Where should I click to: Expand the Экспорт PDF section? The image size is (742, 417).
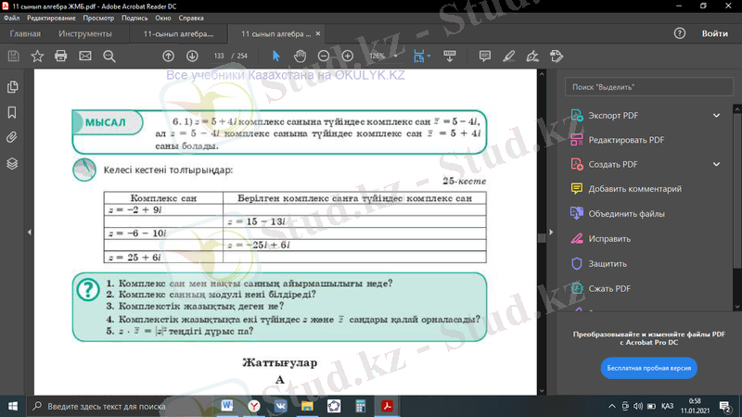716,116
